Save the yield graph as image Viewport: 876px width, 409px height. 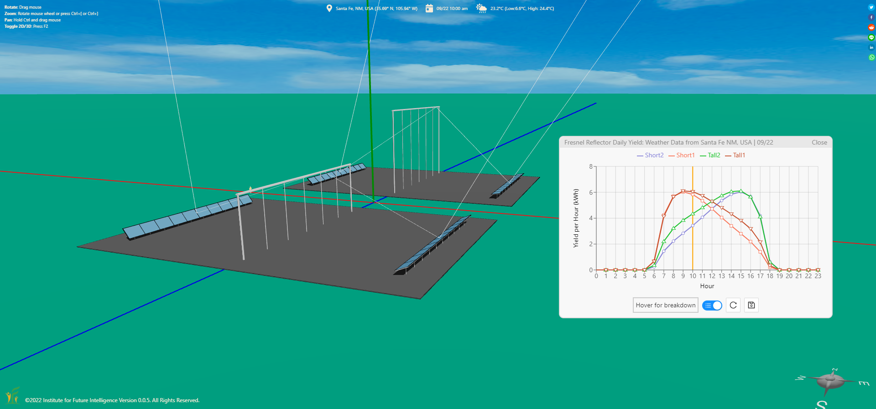(x=751, y=305)
